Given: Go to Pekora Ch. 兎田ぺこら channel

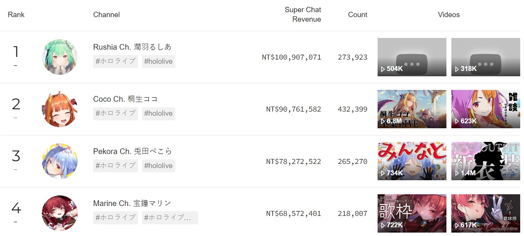Looking at the screenshot, I should coord(133,151).
